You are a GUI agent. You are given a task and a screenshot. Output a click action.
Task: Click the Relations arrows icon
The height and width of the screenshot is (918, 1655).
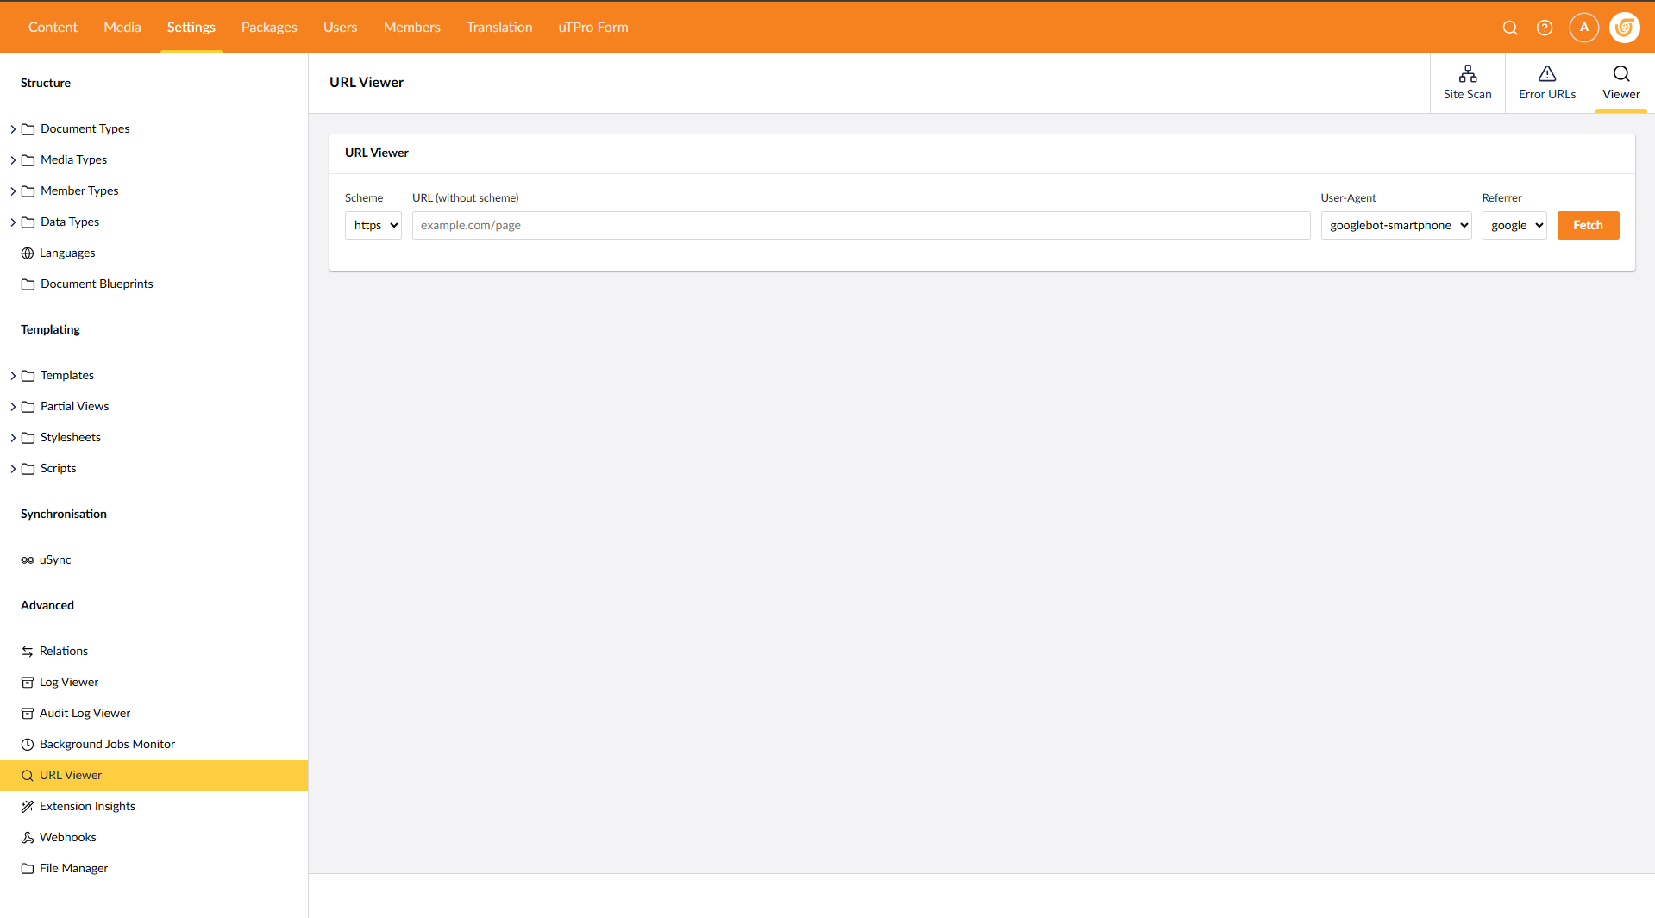(28, 652)
